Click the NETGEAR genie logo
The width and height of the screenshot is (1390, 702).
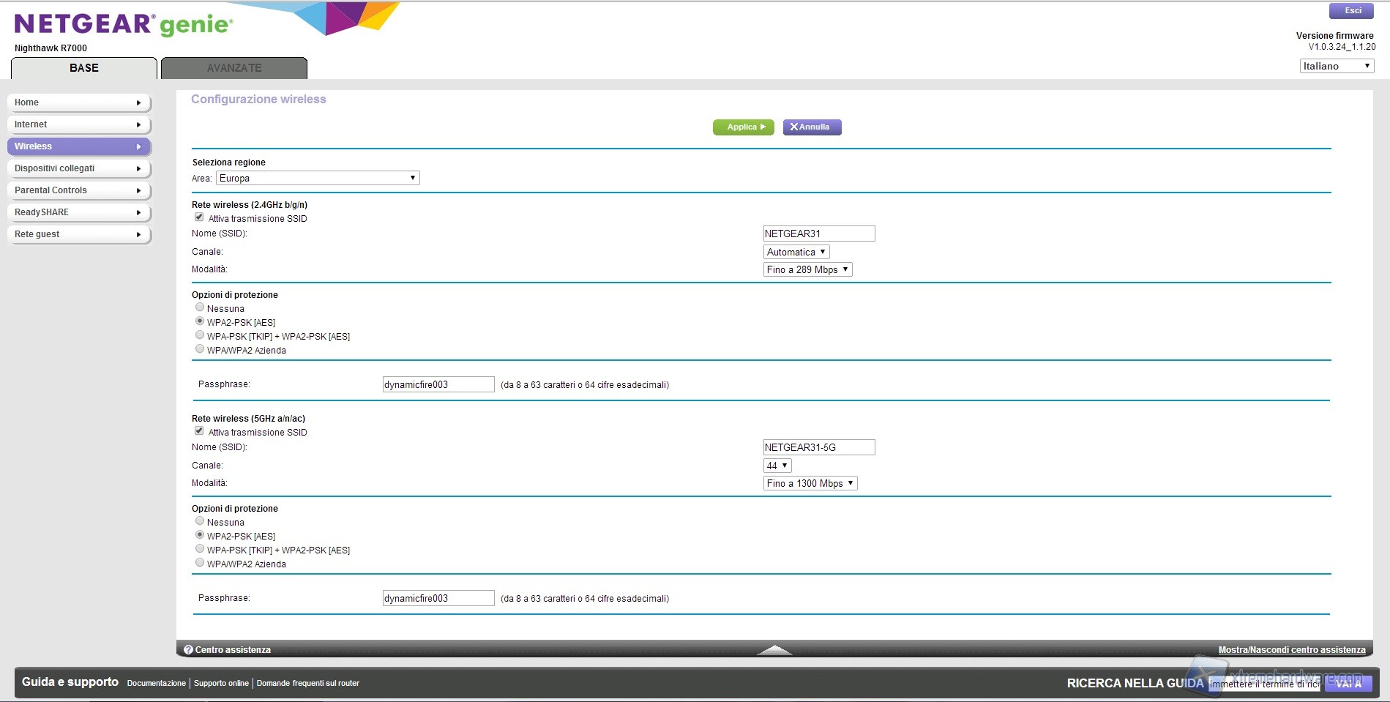(123, 25)
